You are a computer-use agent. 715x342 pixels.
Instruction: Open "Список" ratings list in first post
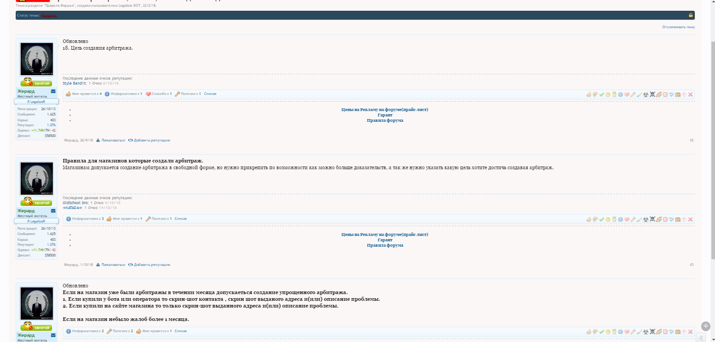(x=210, y=94)
